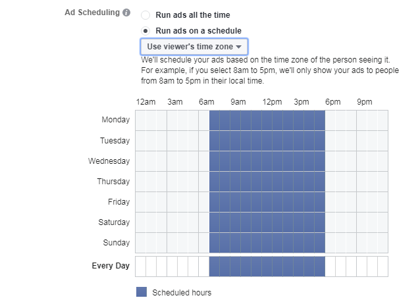Image resolution: width=420 pixels, height=304 pixels.
Task: Select Run ads on a schedule
Action: tap(145, 30)
